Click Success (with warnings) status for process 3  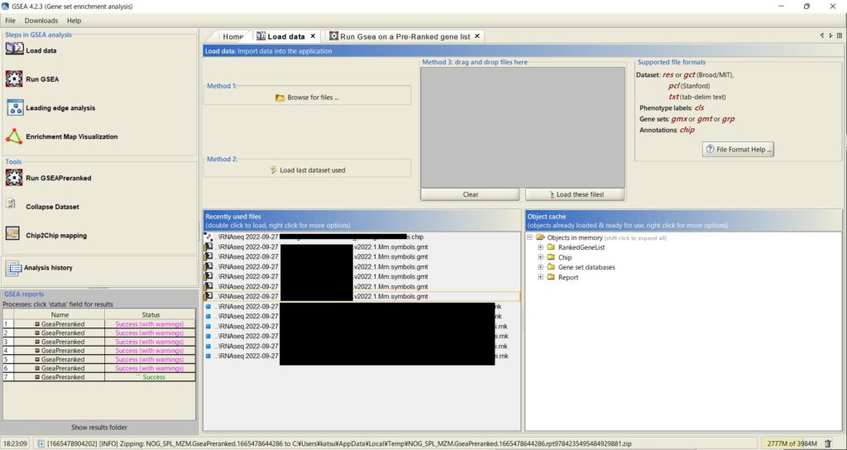click(151, 342)
